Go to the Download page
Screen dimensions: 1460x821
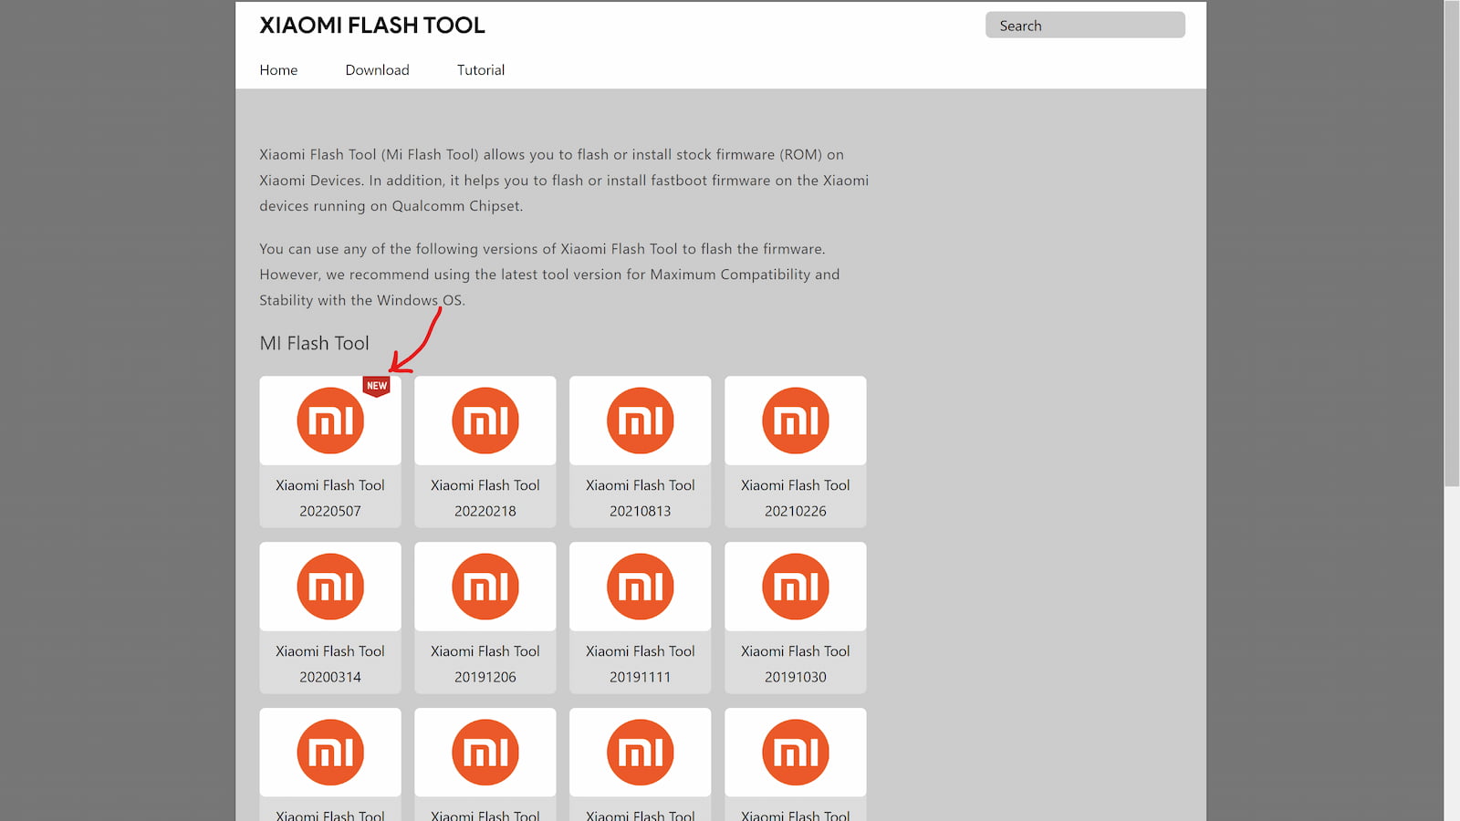tap(377, 70)
